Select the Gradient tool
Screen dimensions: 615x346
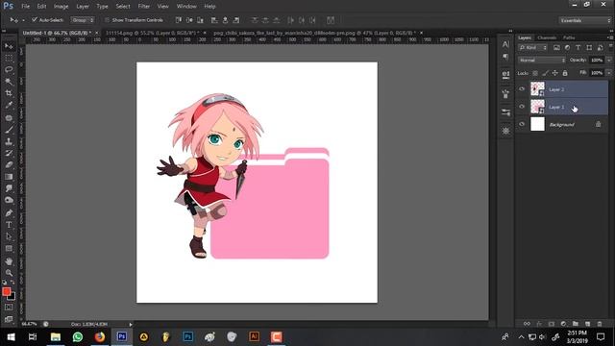(9, 177)
